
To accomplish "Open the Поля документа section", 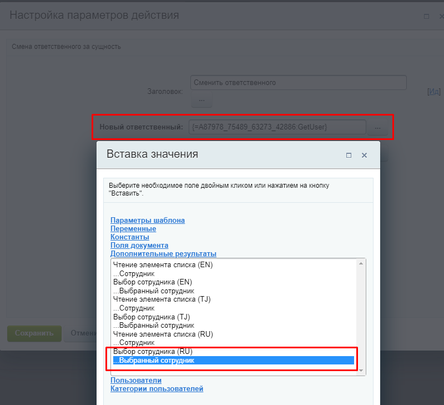I will [139, 245].
